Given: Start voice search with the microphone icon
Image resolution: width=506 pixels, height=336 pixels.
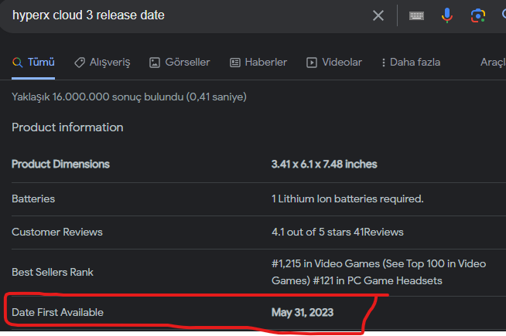Looking at the screenshot, I should pyautogui.click(x=447, y=15).
